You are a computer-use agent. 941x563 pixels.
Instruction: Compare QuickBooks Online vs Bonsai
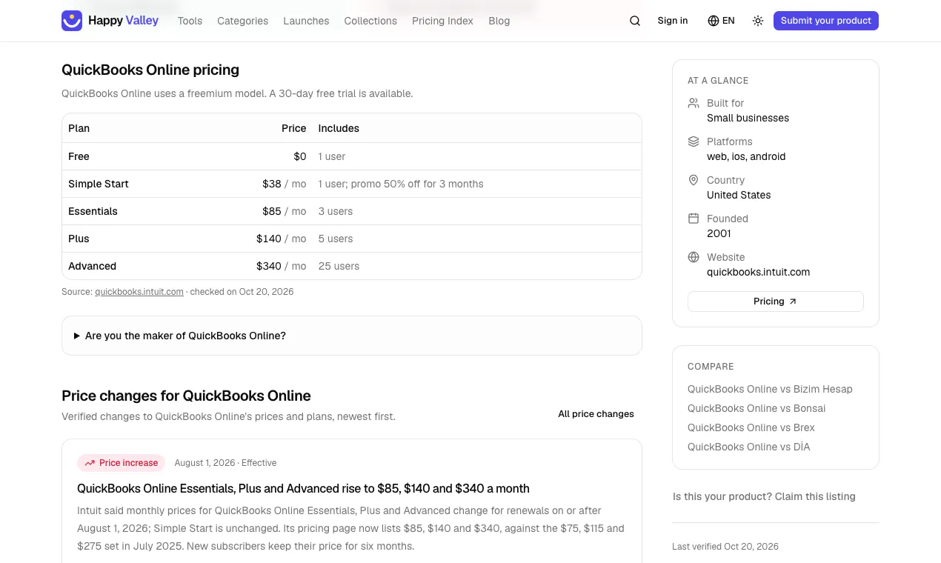[757, 408]
